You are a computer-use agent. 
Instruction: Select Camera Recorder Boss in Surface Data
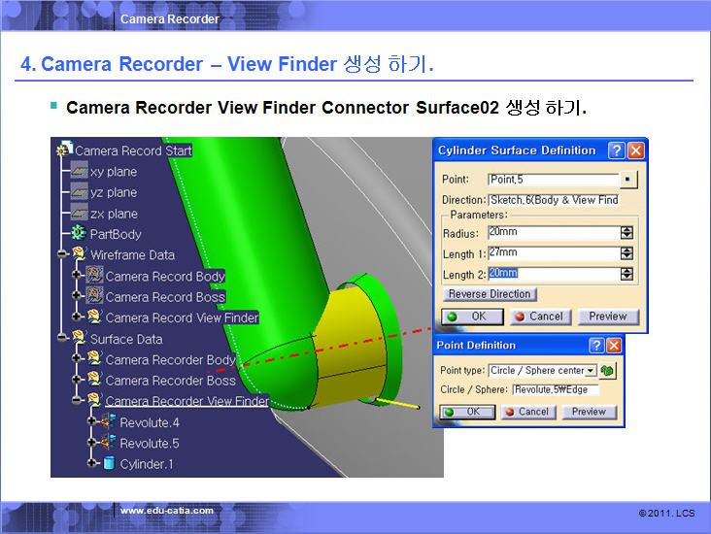coord(170,381)
